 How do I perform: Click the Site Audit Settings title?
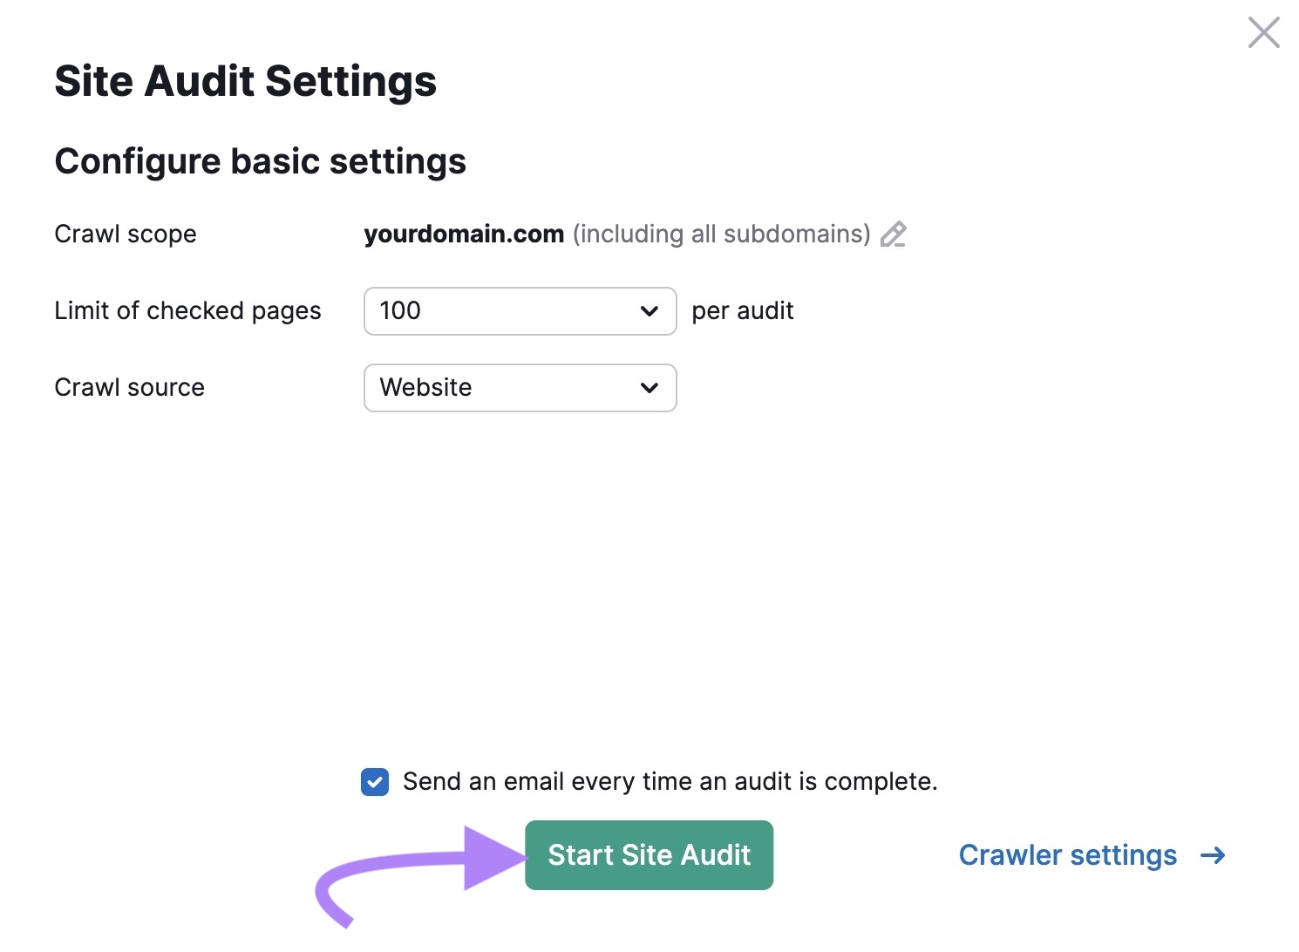[246, 80]
